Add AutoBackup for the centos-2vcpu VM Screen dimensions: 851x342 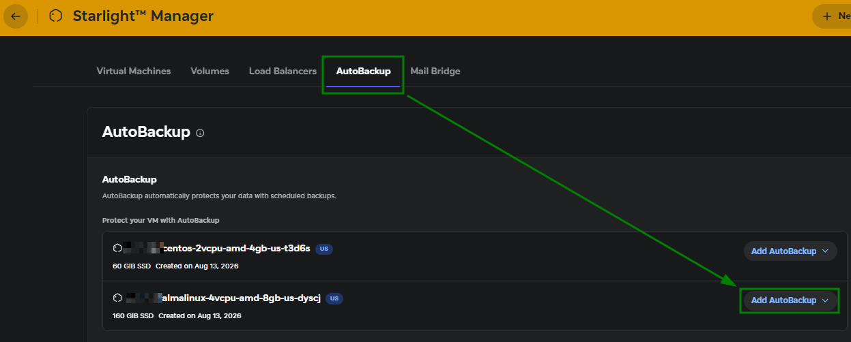790,251
